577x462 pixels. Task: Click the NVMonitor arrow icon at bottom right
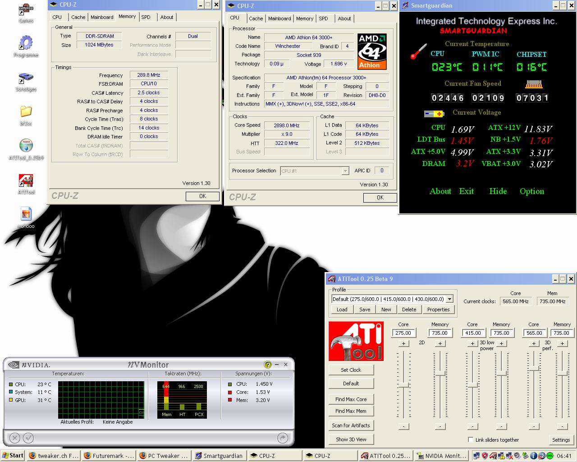[283, 438]
